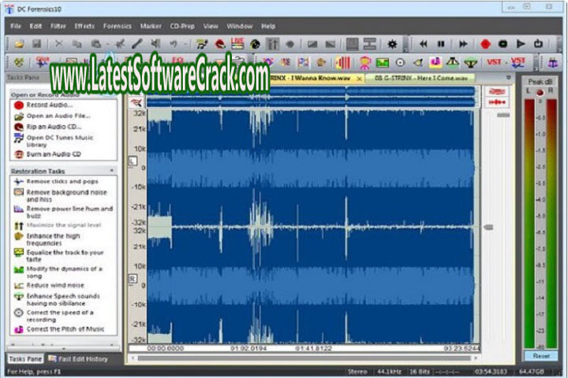Collapse the Restoration Tasks section
Screen dimensions: 568x378
[111, 170]
